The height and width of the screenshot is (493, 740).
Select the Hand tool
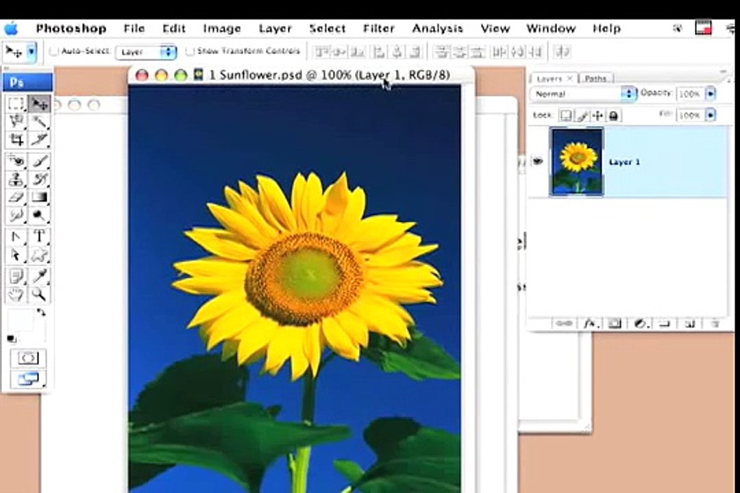pos(16,295)
